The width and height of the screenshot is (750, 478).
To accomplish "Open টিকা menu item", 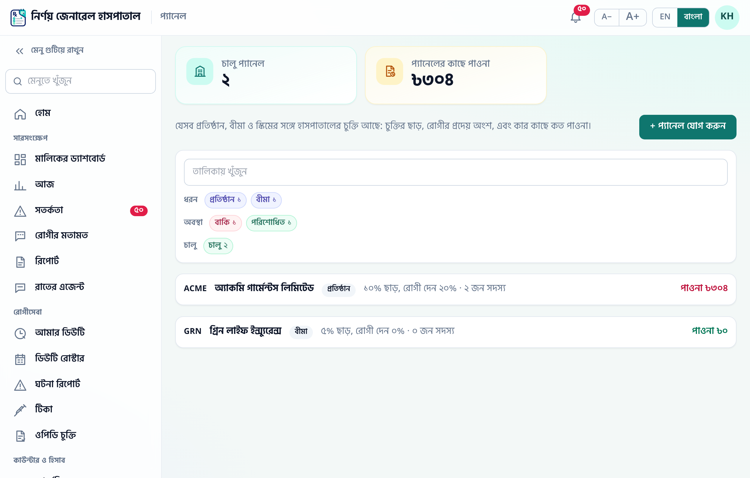I will click(x=80, y=410).
